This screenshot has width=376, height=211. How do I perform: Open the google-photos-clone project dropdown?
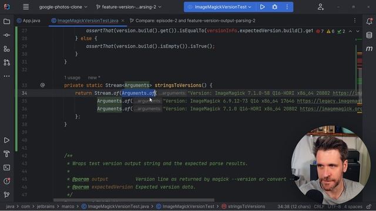pyautogui.click(x=63, y=7)
